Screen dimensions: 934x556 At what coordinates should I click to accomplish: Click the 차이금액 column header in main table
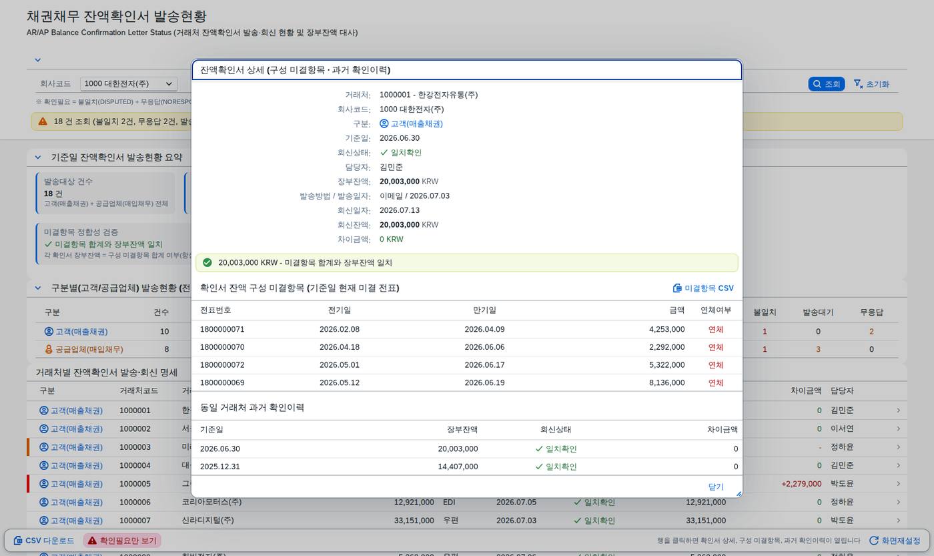click(x=806, y=390)
